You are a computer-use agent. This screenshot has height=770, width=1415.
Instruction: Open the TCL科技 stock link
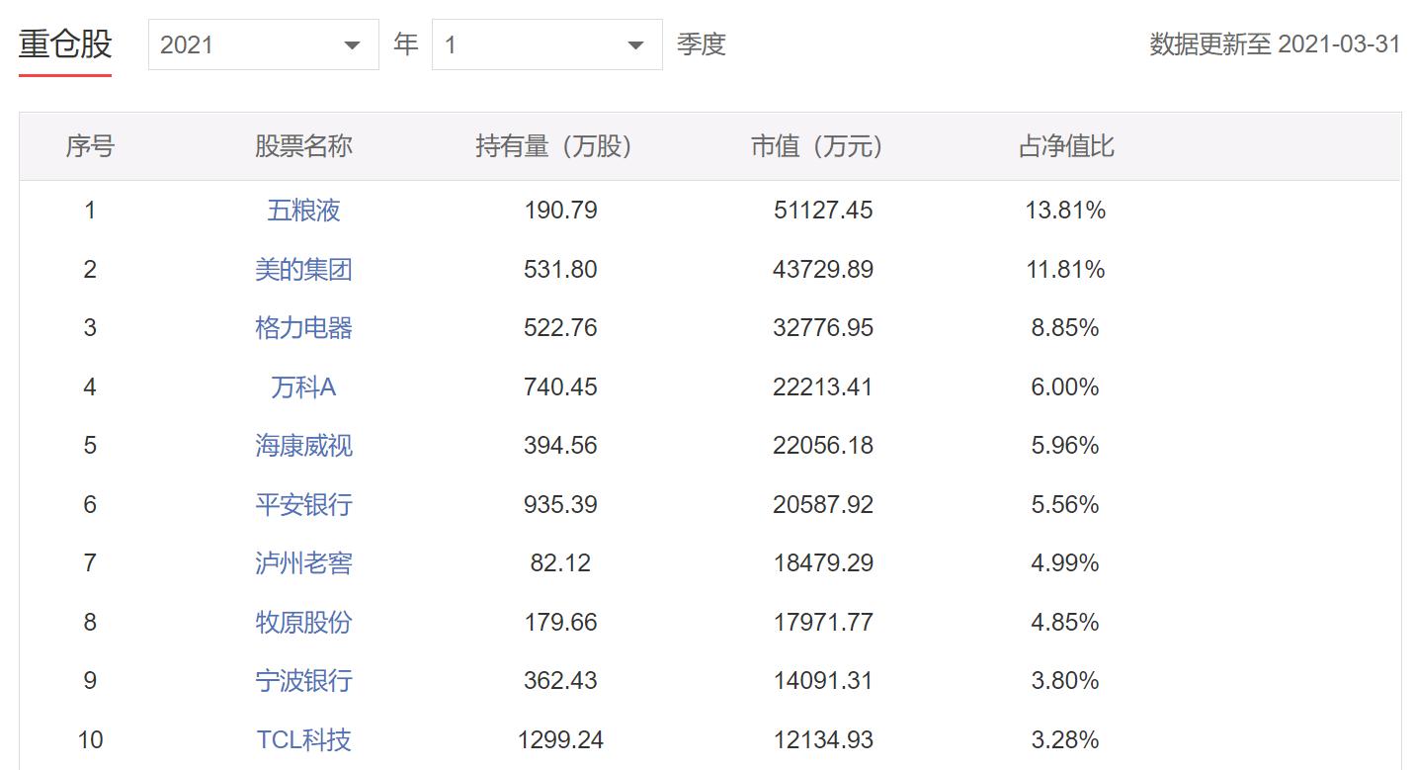303,738
